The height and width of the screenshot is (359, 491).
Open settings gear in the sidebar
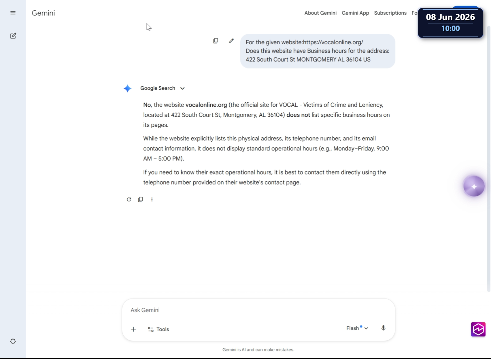(x=13, y=341)
